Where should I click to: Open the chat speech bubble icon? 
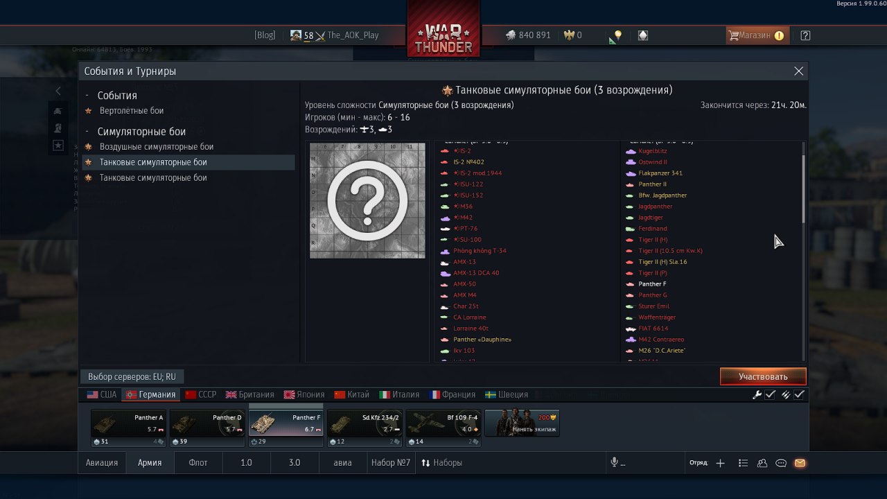coord(781,463)
